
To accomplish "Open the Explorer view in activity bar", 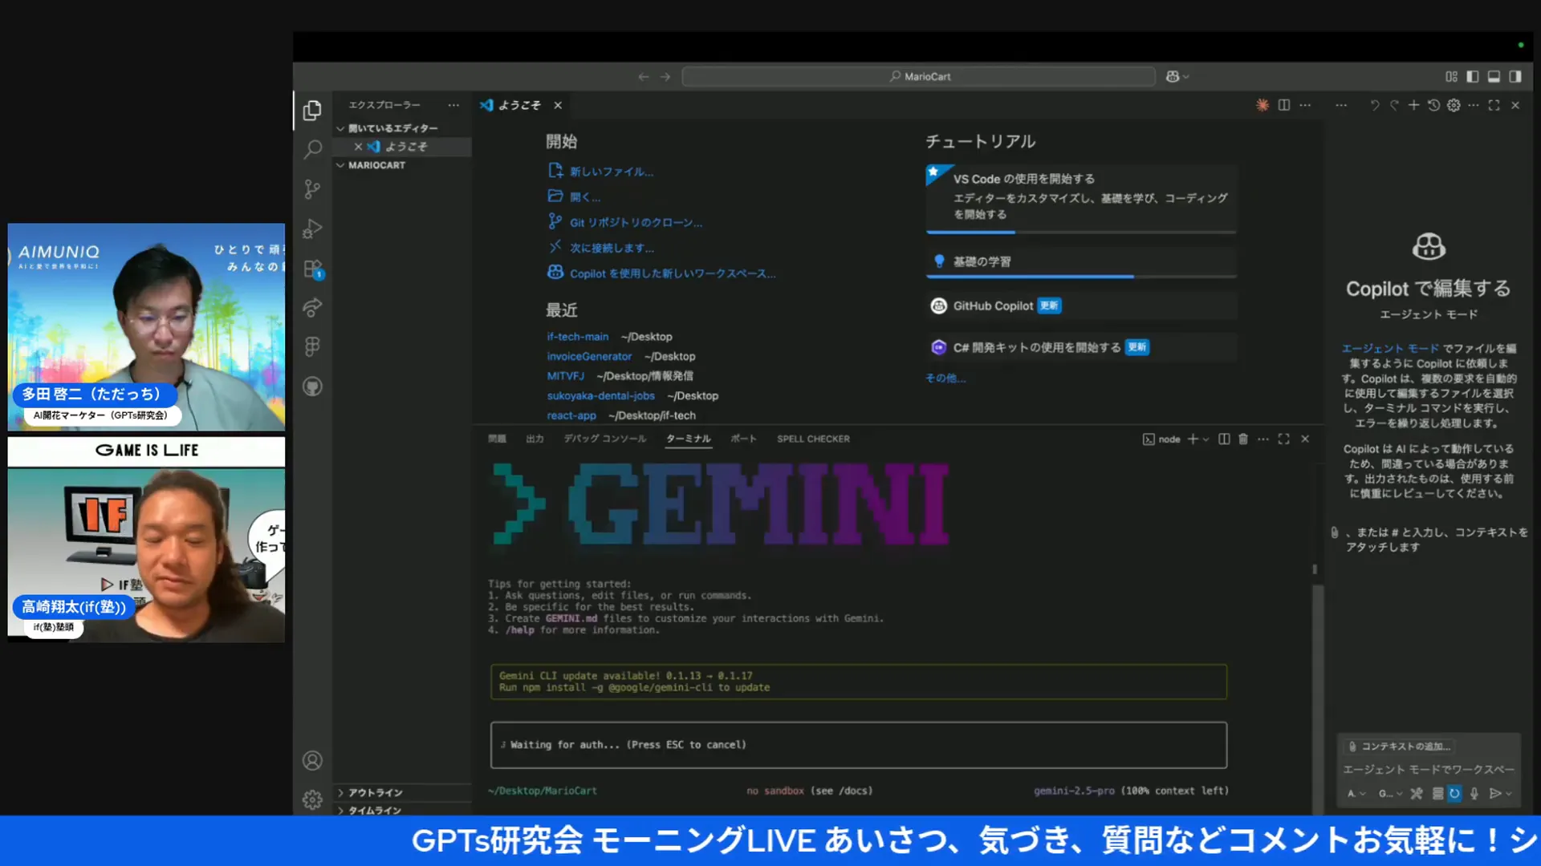I will click(x=312, y=110).
